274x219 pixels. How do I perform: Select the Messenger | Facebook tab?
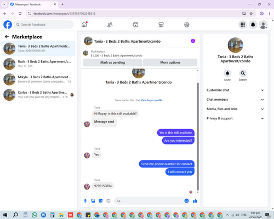[x=33, y=4]
